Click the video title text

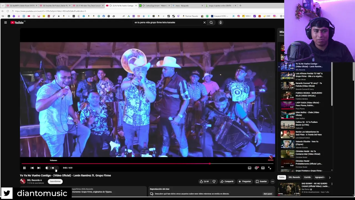tap(65, 176)
